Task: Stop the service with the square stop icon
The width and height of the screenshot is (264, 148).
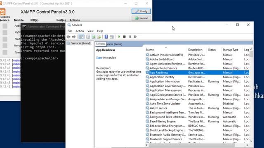Action: (x=124, y=37)
